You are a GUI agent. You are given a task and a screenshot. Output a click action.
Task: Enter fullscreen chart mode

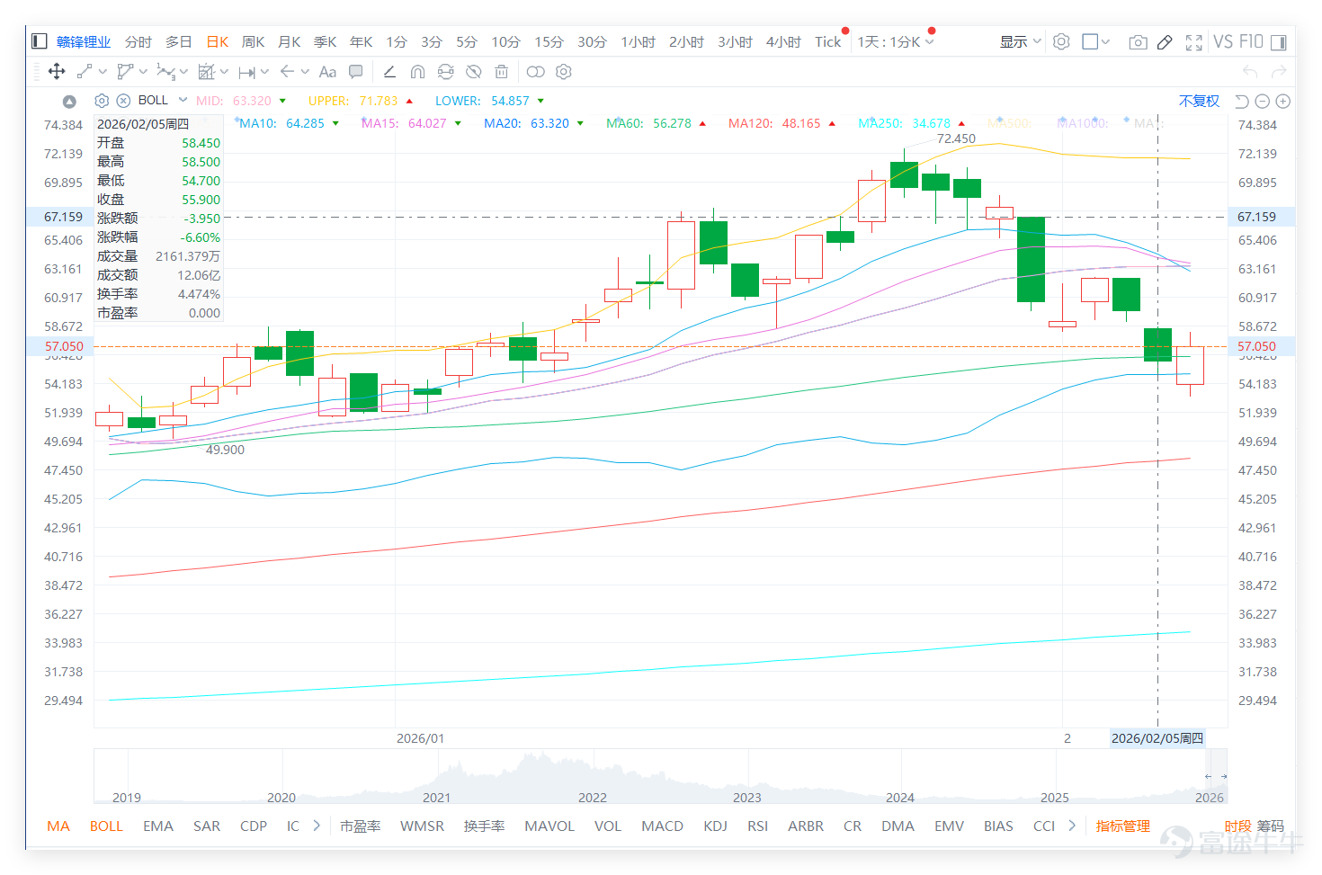(1194, 41)
